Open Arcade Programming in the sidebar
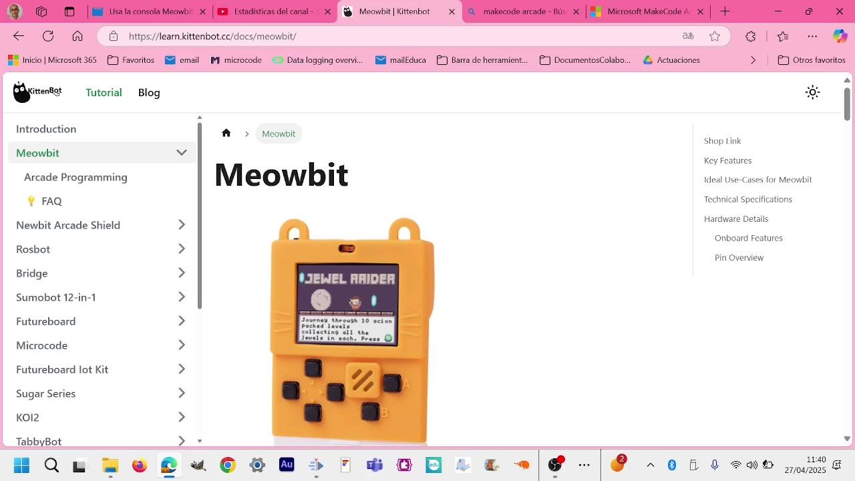 [75, 177]
